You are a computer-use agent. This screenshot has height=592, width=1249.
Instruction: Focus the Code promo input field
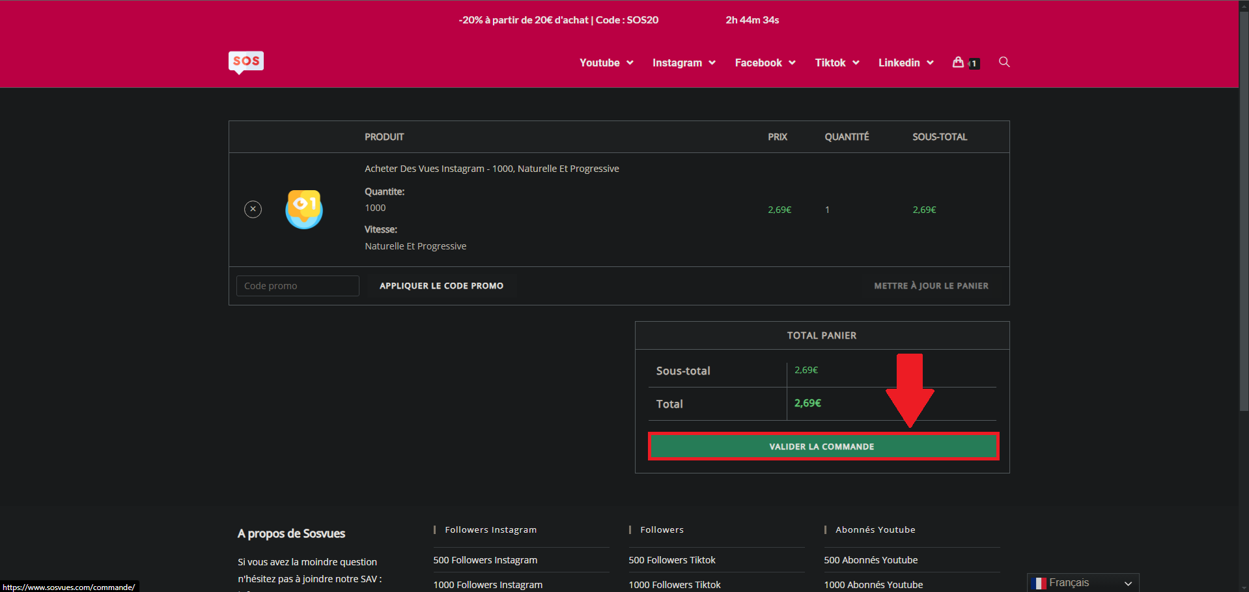[298, 286]
